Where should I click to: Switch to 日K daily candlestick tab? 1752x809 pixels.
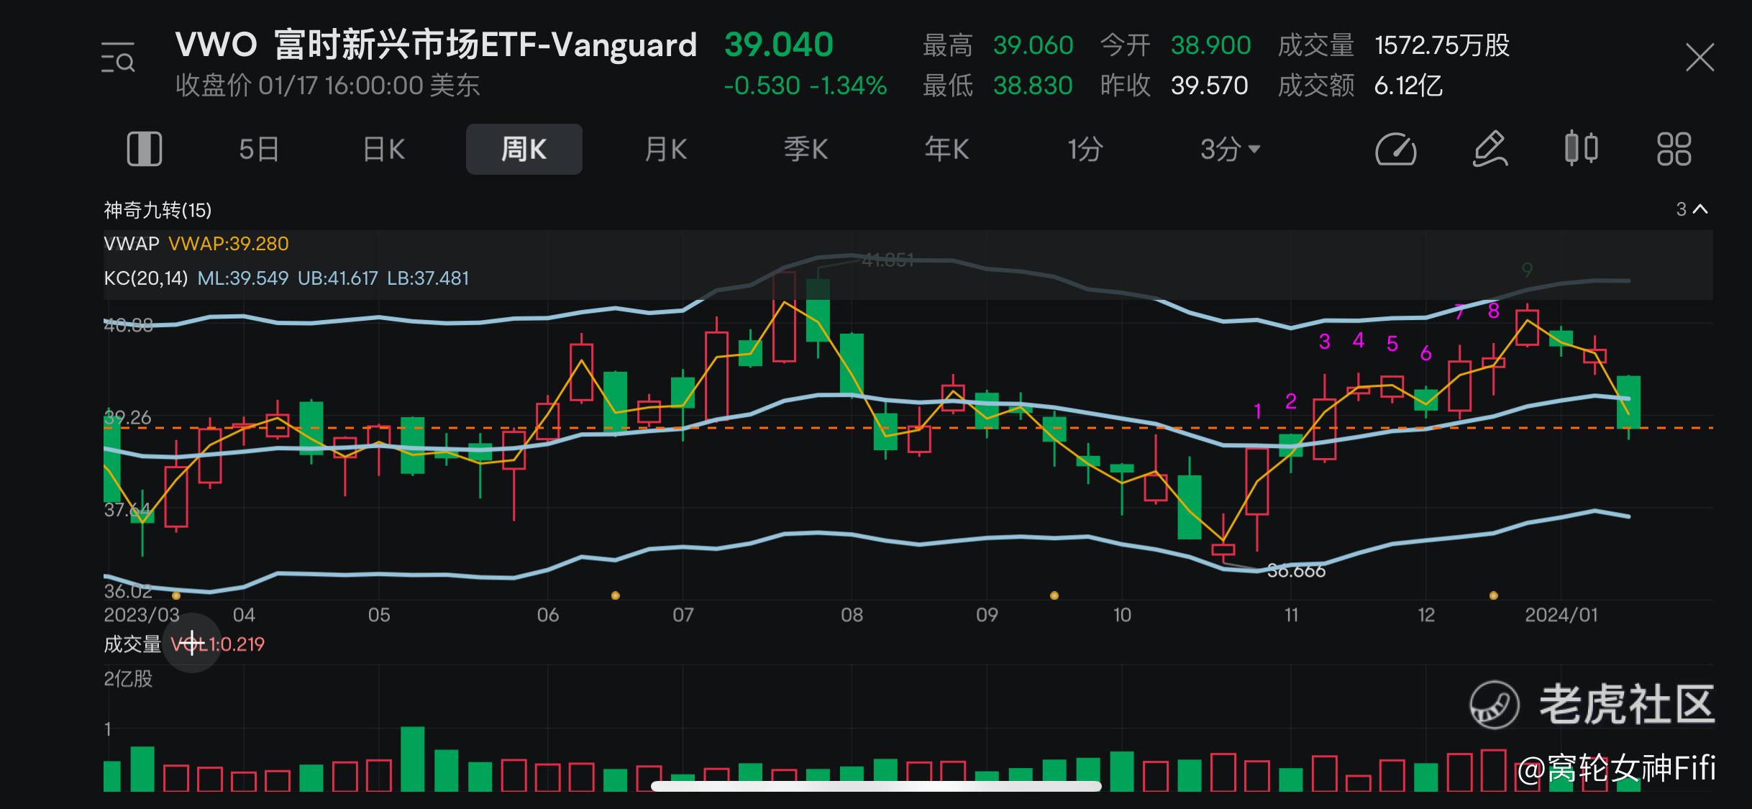point(384,150)
